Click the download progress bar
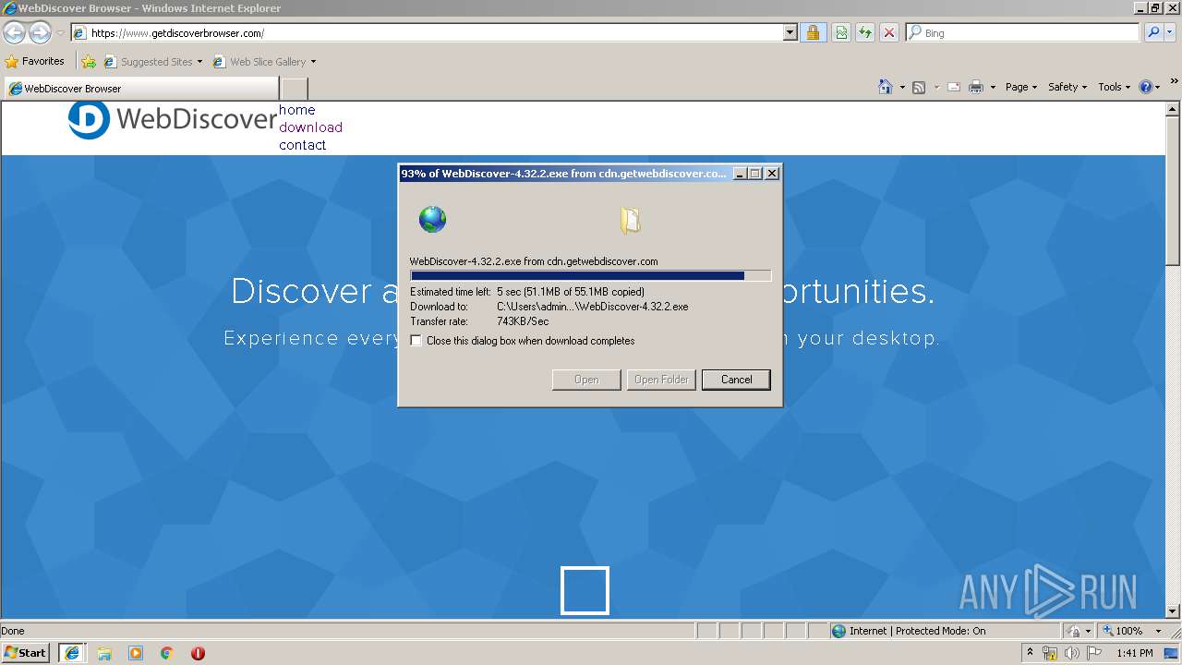The height and width of the screenshot is (665, 1182). click(x=590, y=275)
